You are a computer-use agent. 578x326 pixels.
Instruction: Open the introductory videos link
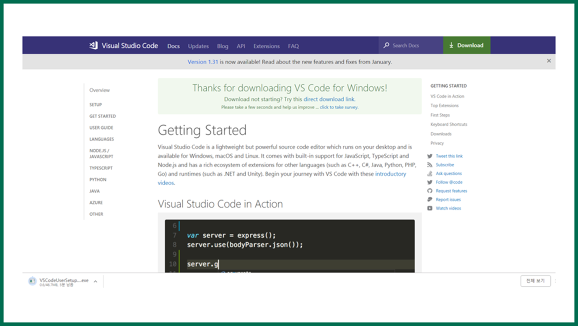coord(282,178)
